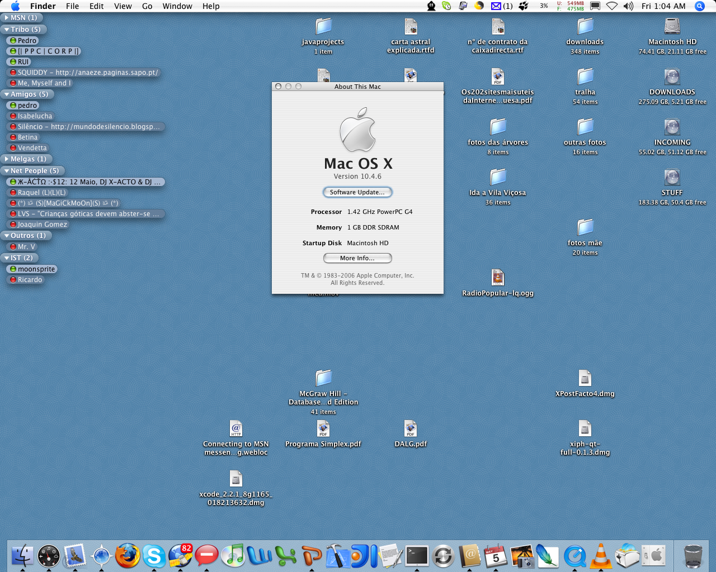The image size is (716, 572).
Task: Click Version 10.4.6 text in About window
Action: (x=357, y=177)
